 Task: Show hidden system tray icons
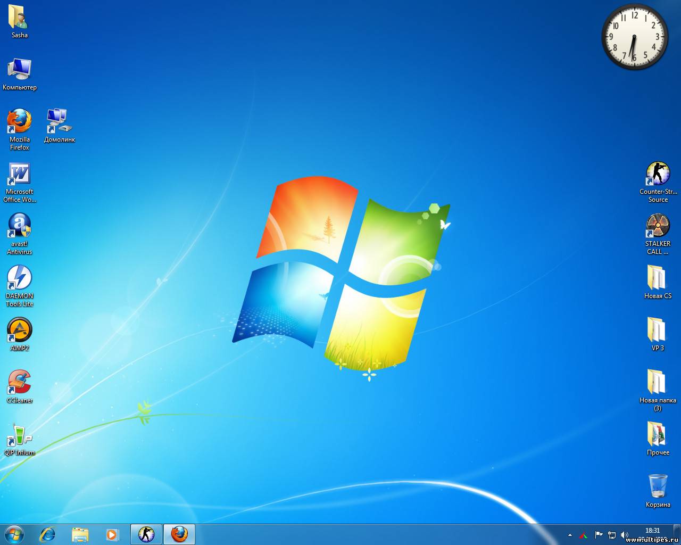pyautogui.click(x=570, y=535)
